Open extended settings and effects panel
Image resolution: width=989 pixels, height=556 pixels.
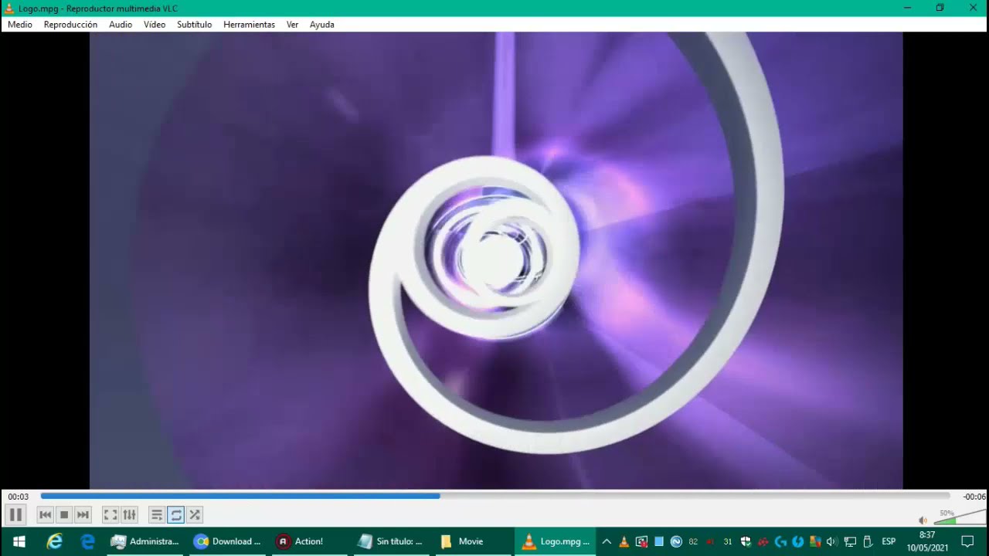click(x=129, y=514)
